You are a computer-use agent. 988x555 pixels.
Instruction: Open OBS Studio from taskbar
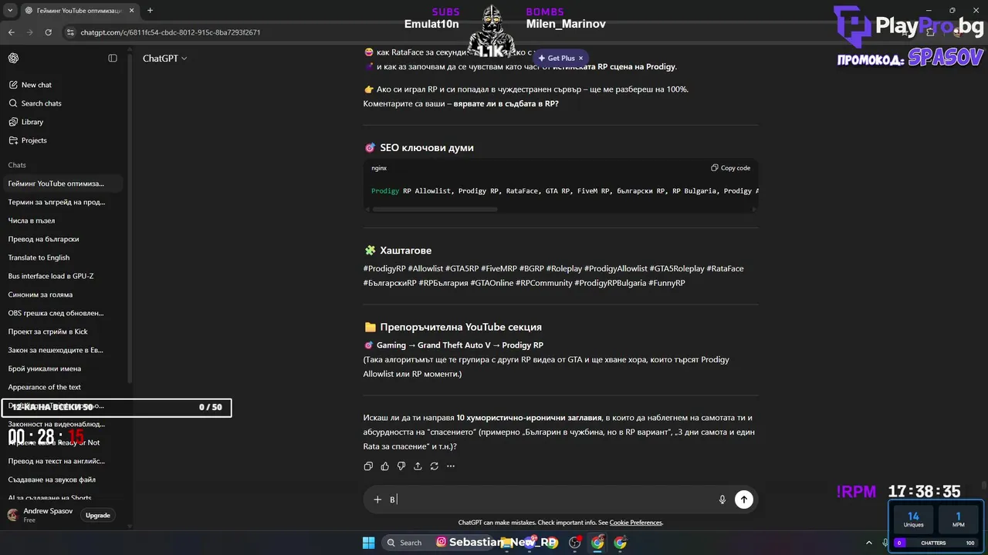pos(575,542)
